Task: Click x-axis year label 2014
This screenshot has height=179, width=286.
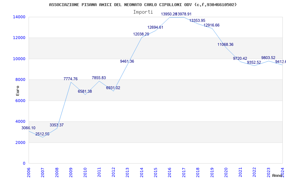Action: click(141, 172)
